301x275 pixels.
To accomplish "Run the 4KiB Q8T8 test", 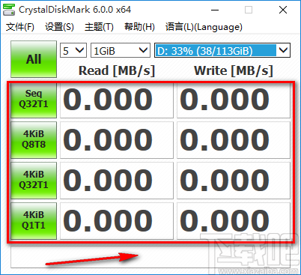I will click(34, 140).
